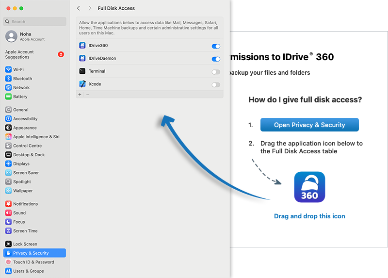
Task: Select the Terminal row label
Action: pos(97,71)
